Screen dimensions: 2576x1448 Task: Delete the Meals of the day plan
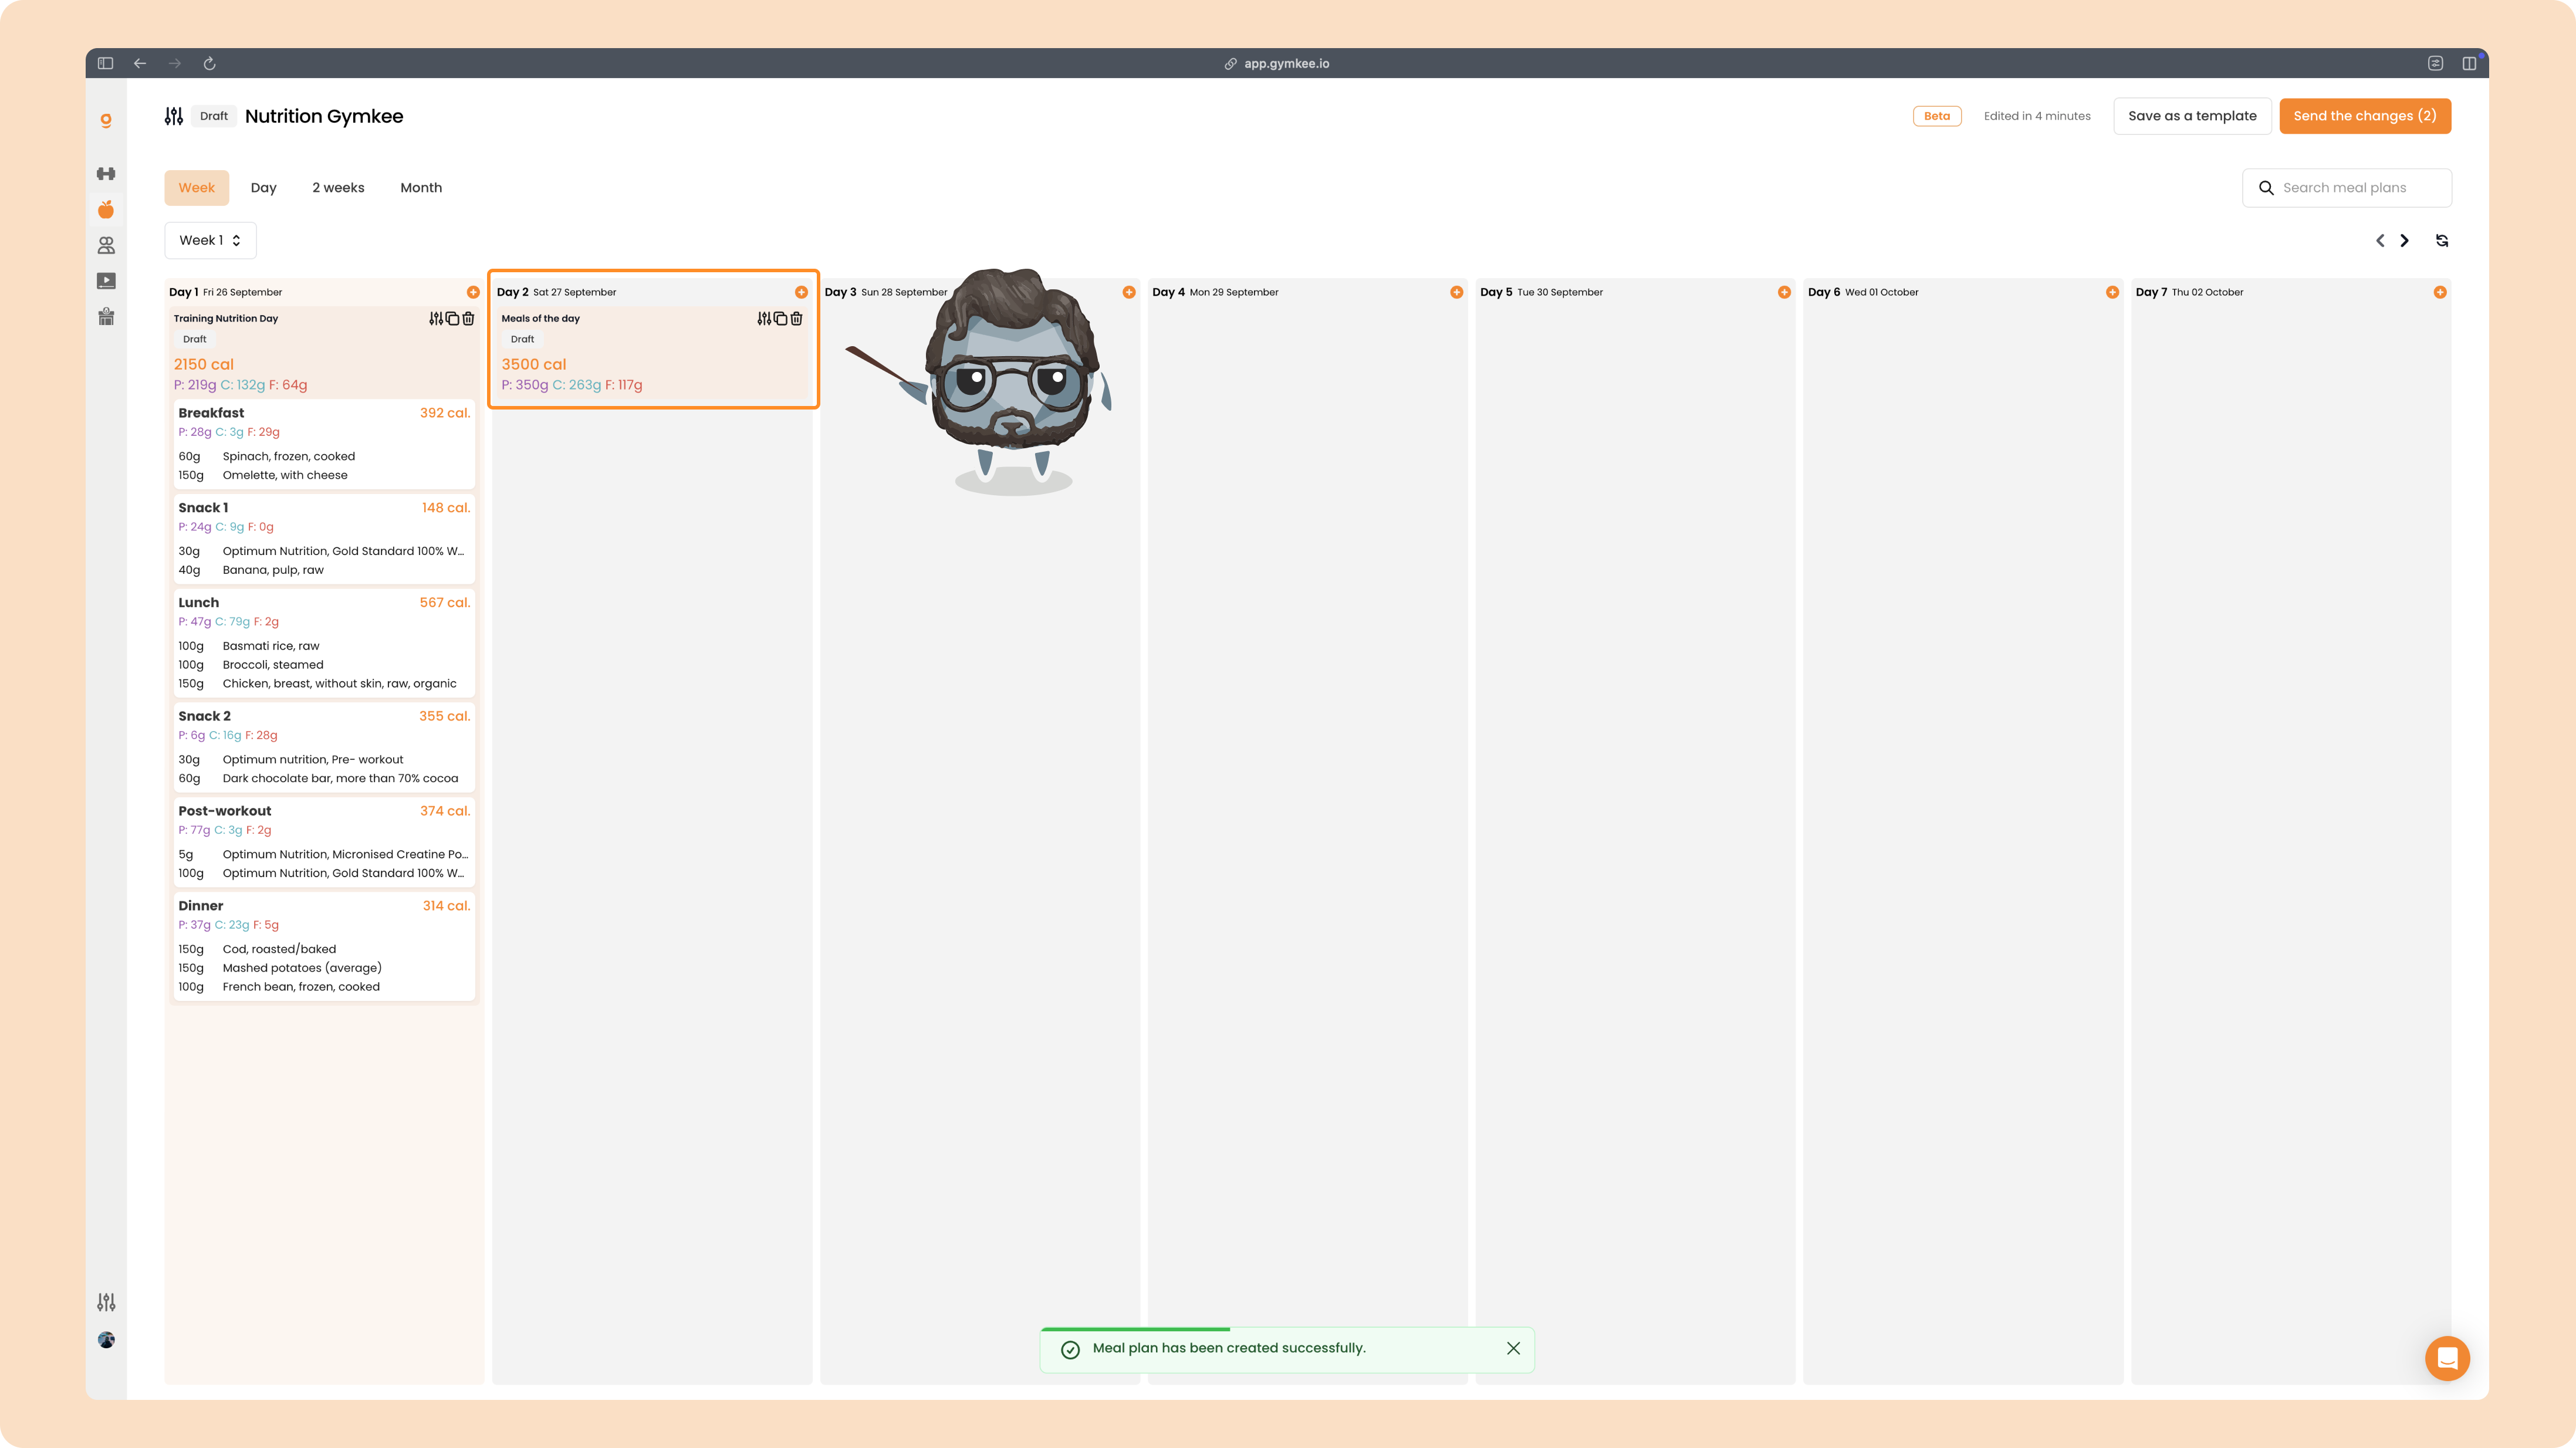796,318
